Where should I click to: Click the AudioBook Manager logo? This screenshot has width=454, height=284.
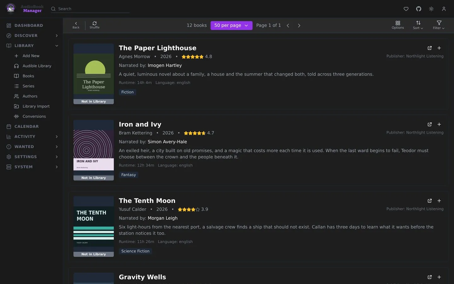pos(25,9)
